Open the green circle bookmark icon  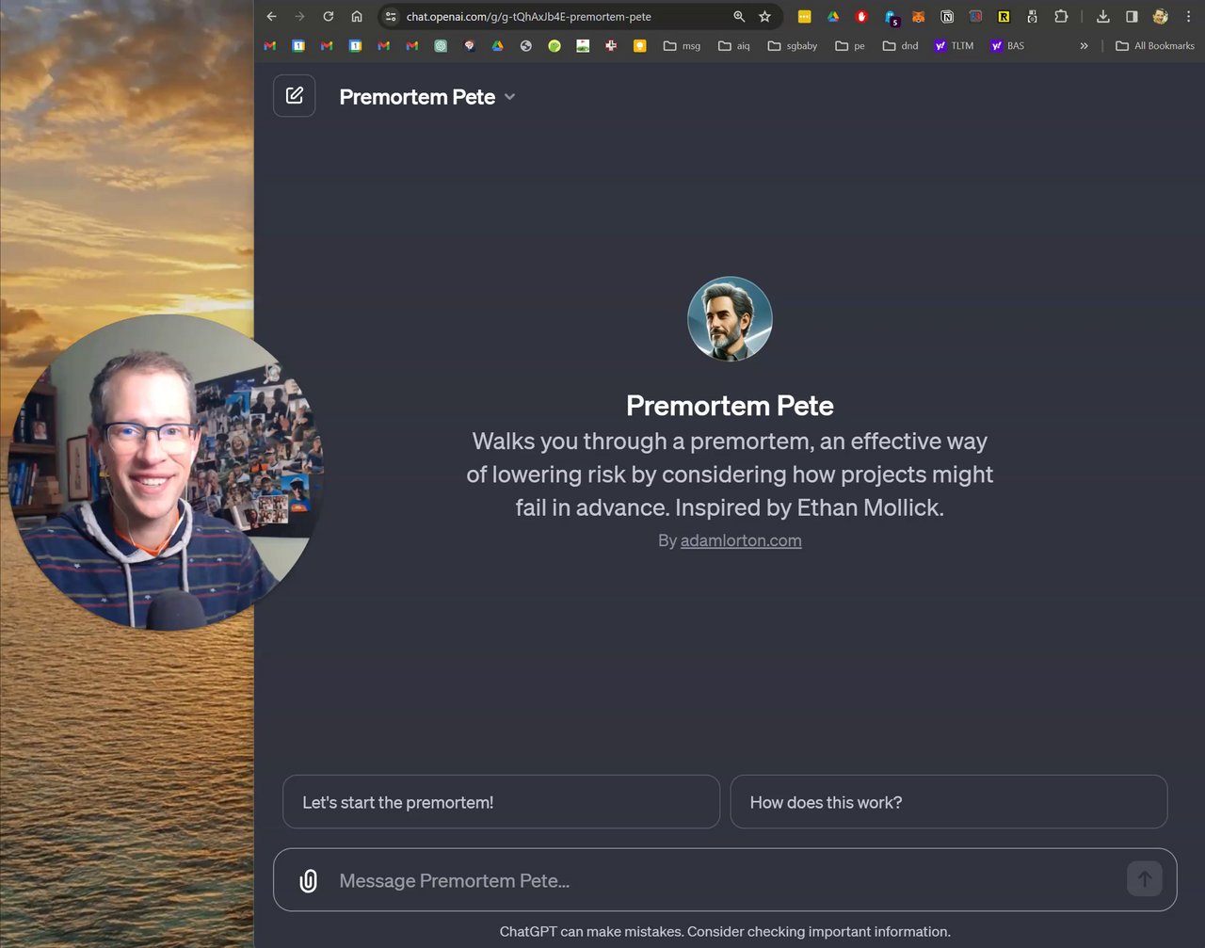pos(554,45)
